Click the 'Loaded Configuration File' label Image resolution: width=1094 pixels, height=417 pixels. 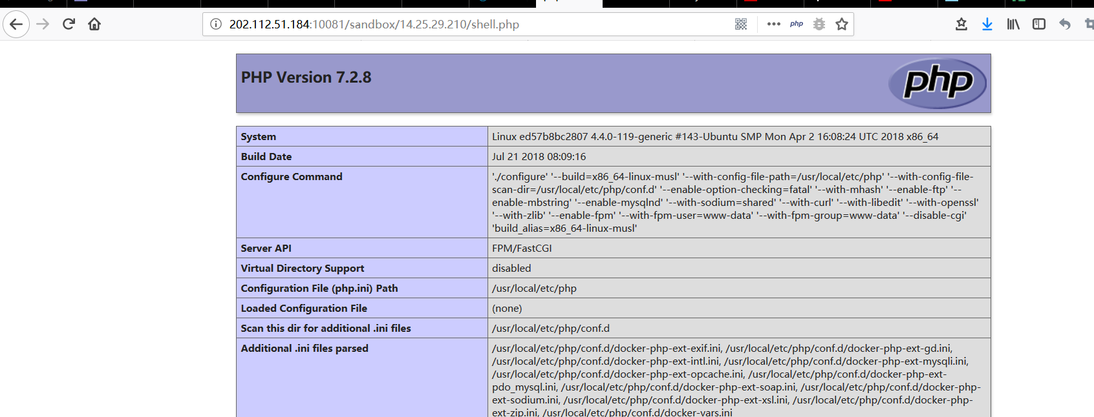[304, 309]
